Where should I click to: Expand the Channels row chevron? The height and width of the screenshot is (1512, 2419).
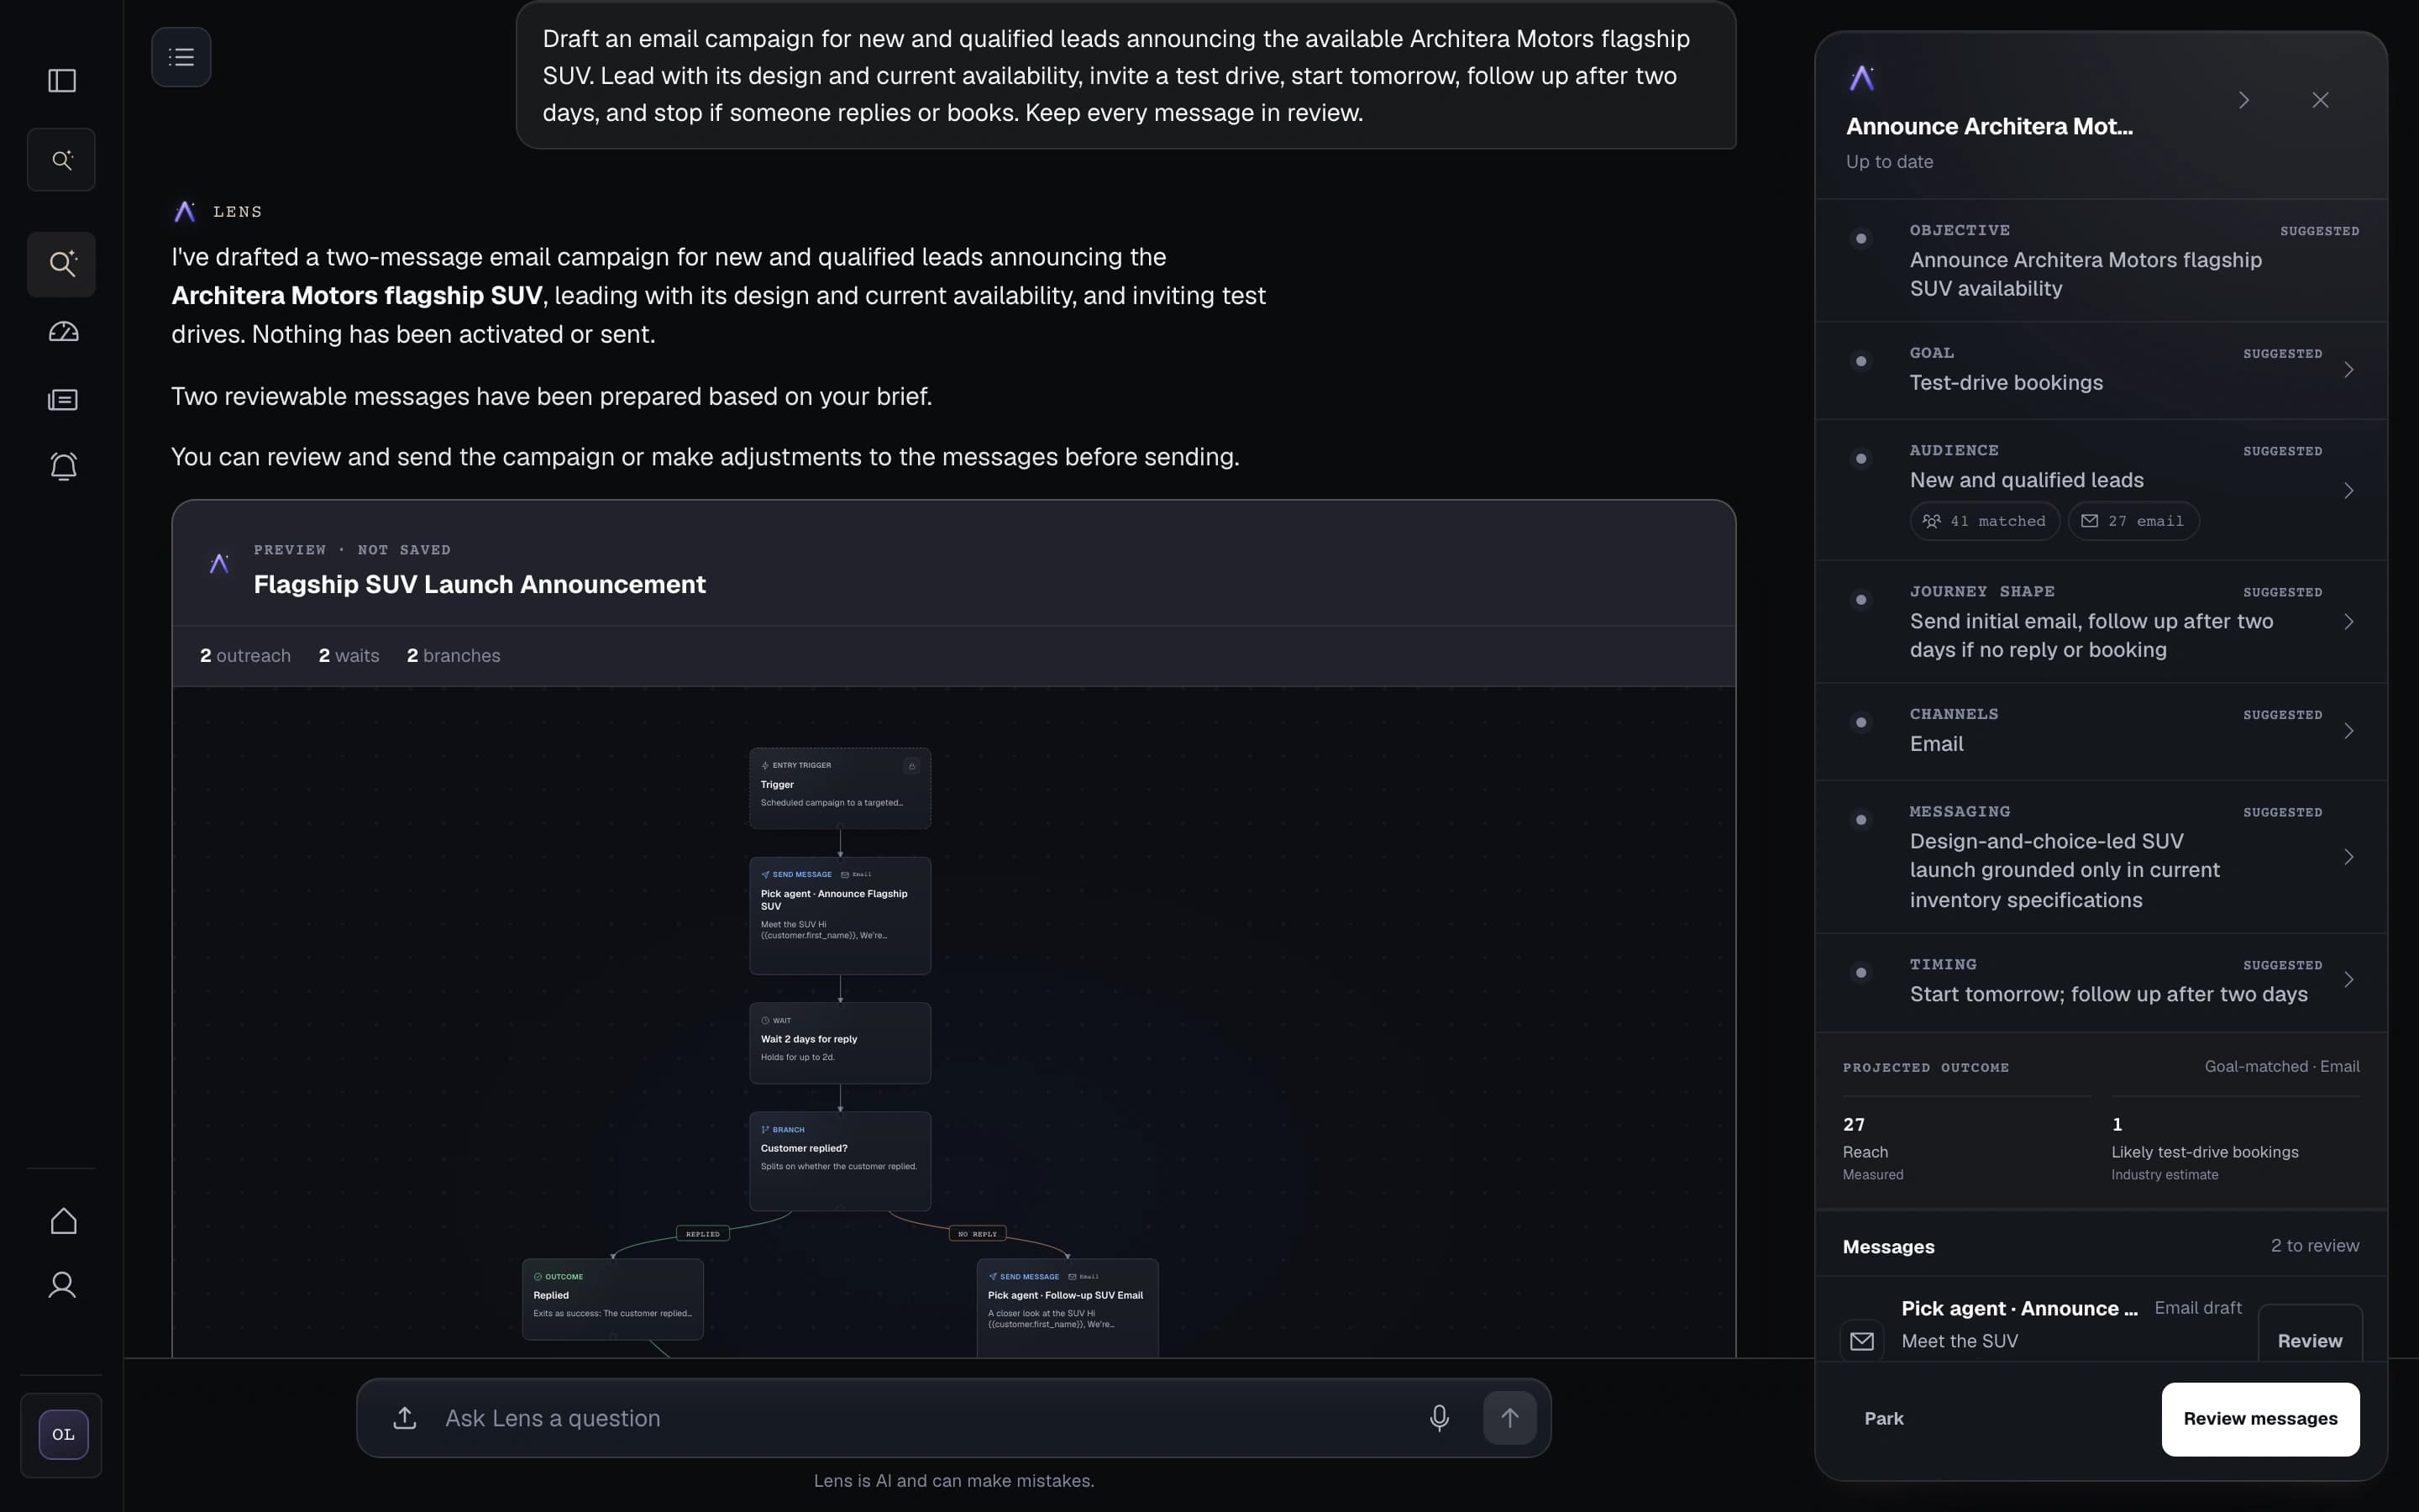pos(2349,731)
